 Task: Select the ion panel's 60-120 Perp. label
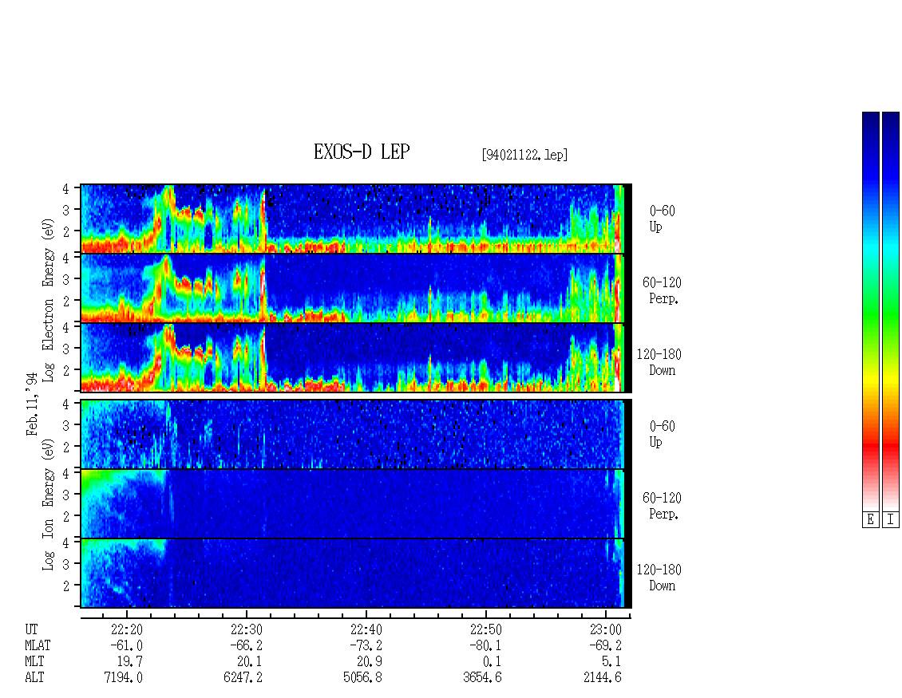click(662, 506)
